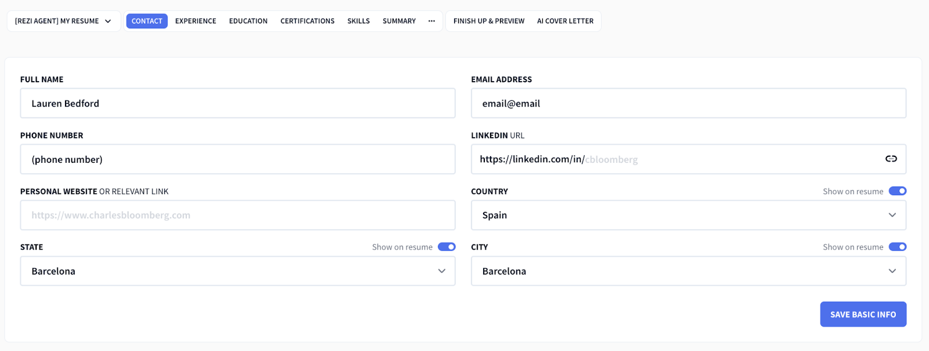
Task: Toggle Show on resume for Country
Action: point(898,191)
